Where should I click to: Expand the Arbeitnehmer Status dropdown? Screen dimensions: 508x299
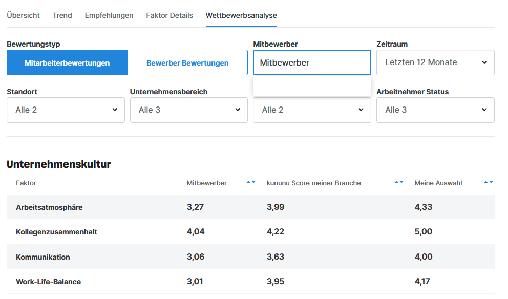(x=435, y=110)
